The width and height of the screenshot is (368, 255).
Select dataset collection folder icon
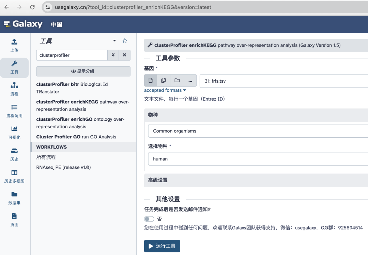[177, 81]
